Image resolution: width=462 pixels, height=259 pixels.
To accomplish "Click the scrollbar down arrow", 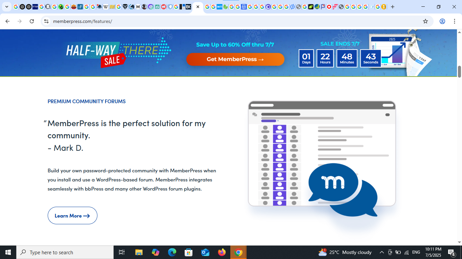I will click(x=459, y=242).
